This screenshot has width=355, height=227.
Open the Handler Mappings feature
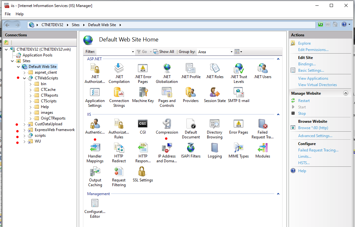pyautogui.click(x=95, y=153)
